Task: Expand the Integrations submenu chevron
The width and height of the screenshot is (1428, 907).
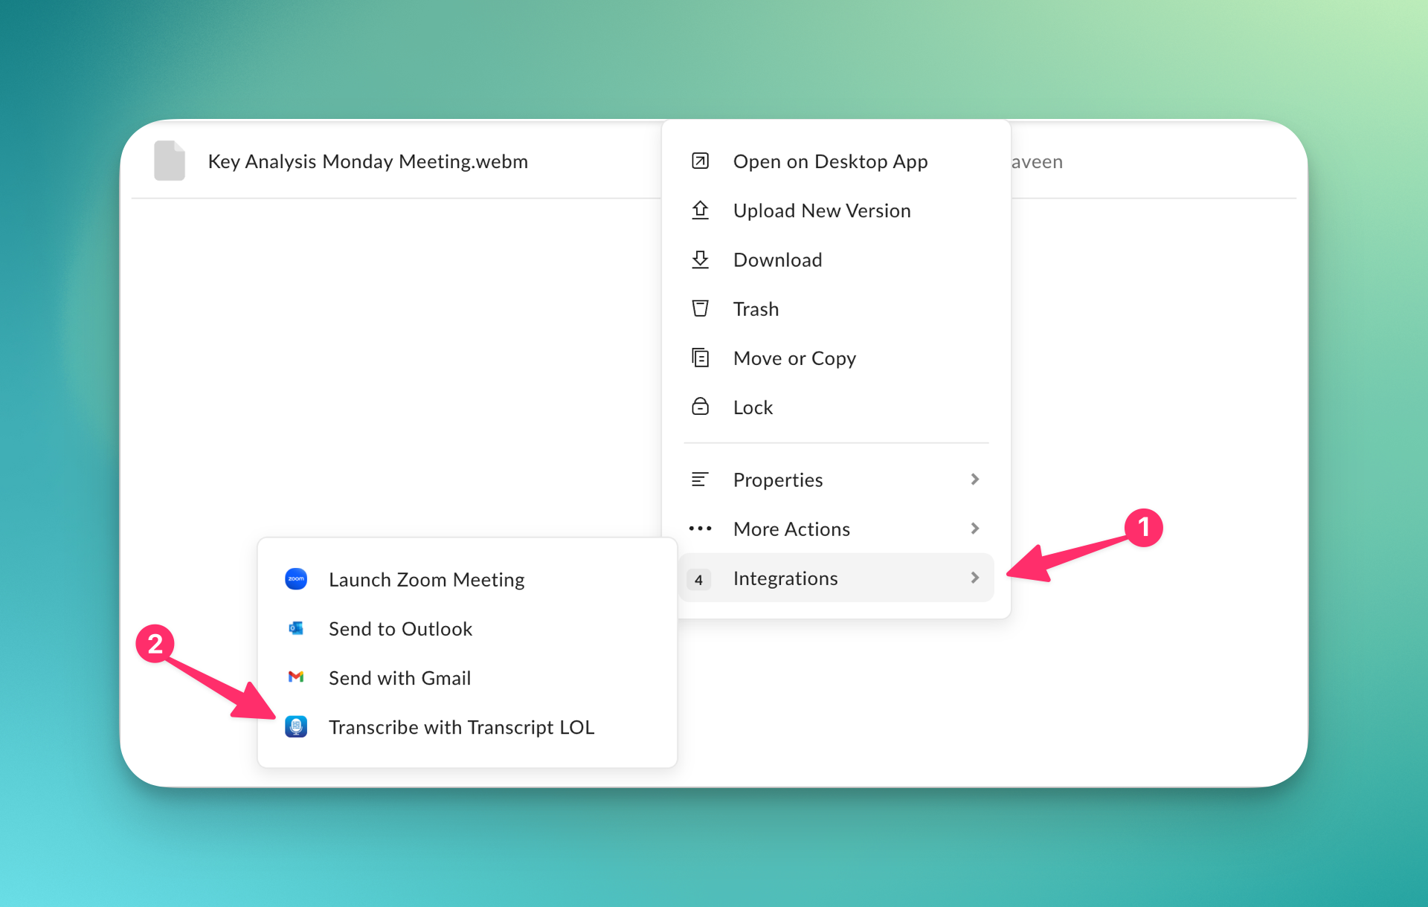Action: point(974,578)
